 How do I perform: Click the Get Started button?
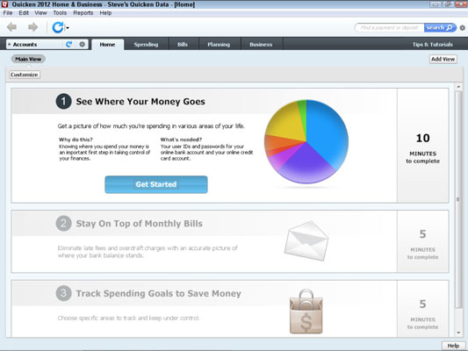pos(156,184)
